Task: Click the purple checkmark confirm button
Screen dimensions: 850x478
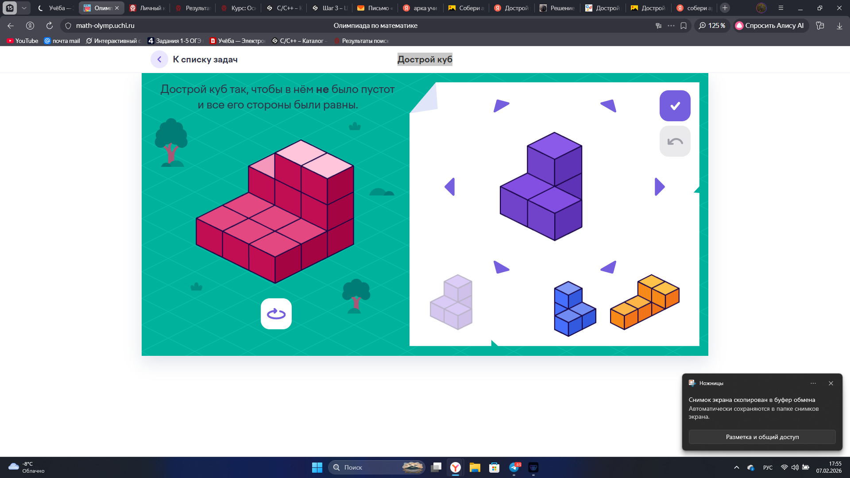Action: point(675,106)
